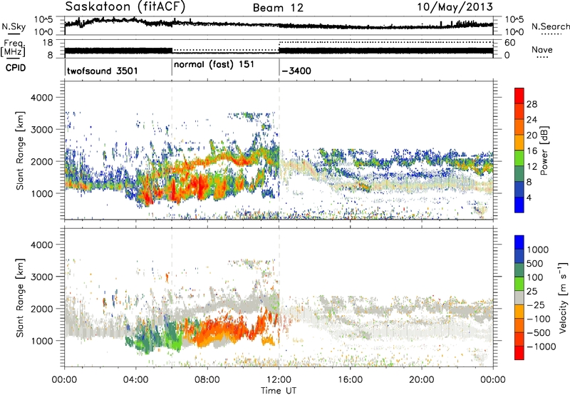This screenshot has width=570, height=395.
Task: Click the '3000' tick in the velocity panel
Action: point(42,277)
